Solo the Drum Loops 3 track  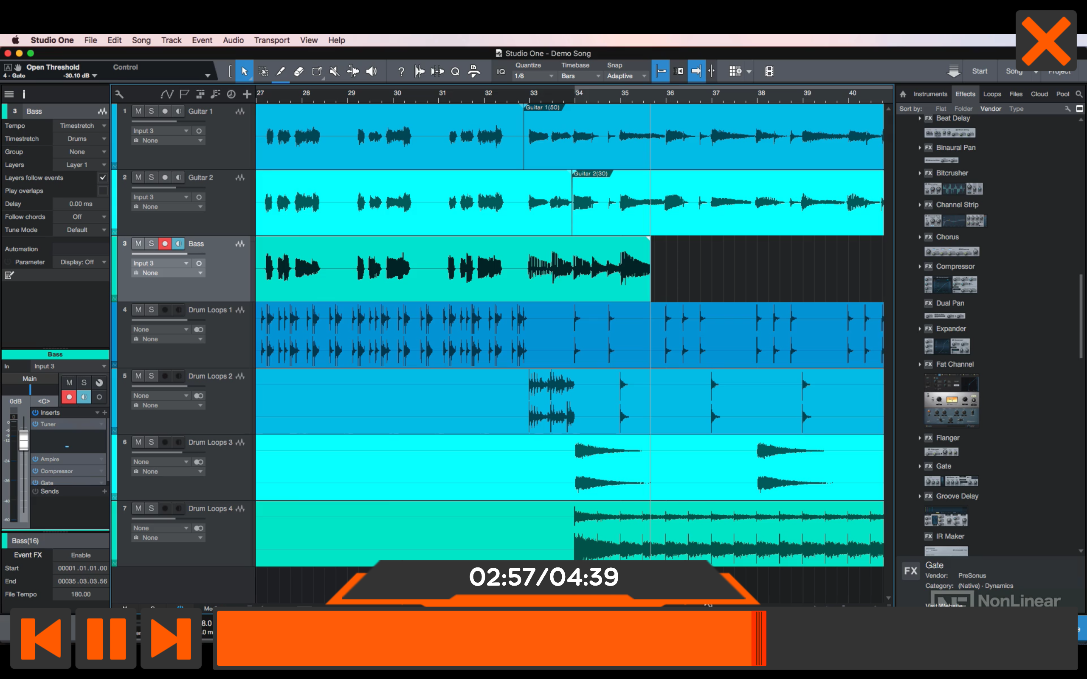[x=151, y=442]
